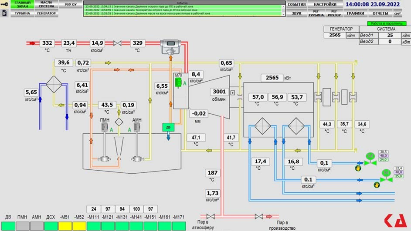The image size is (411, 231).
Task: Click the green Работа в параллель status
Action: [387, 23]
